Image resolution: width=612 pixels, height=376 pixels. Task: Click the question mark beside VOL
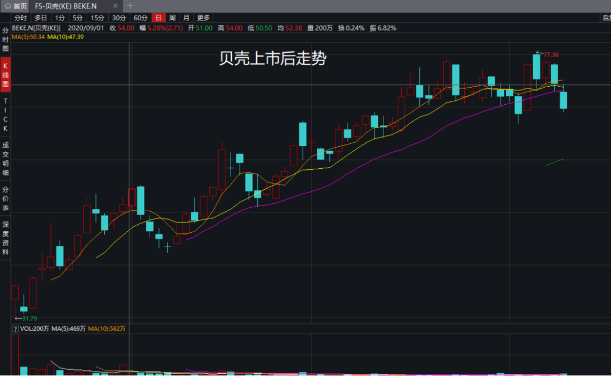click(15, 329)
